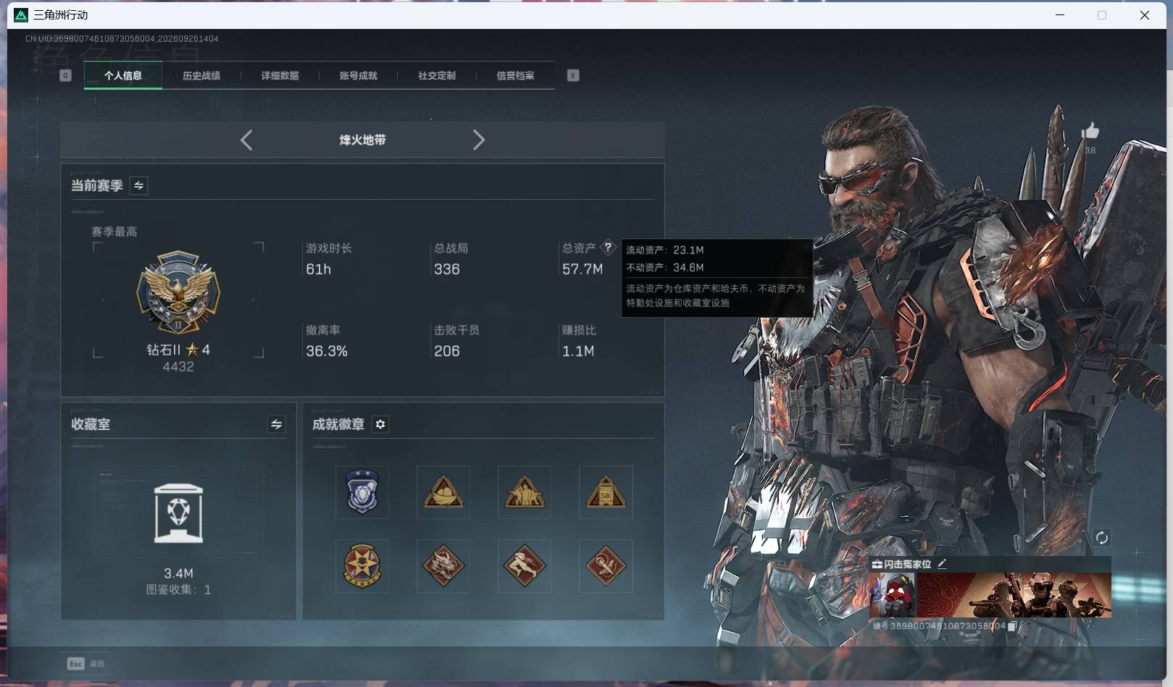Click the 不动资产：34.6M tooltip line
1173x687 pixels.
coord(665,267)
